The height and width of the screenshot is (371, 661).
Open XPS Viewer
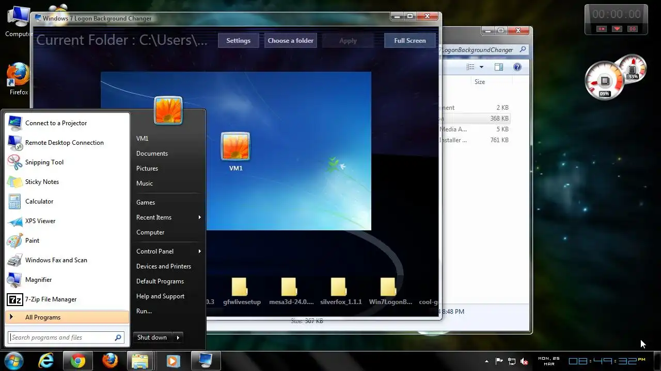(x=67, y=221)
